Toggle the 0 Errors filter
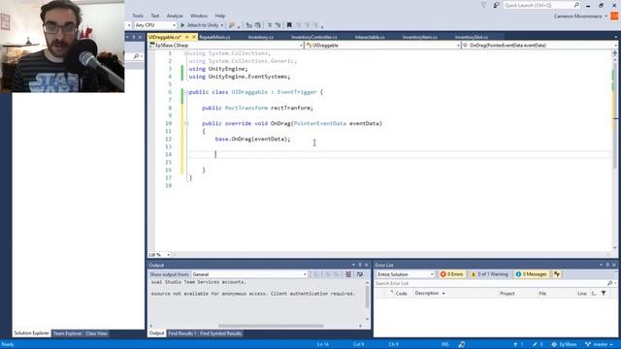 (451, 274)
